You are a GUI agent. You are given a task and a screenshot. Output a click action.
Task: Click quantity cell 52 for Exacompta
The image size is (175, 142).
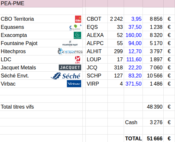tap(116, 35)
